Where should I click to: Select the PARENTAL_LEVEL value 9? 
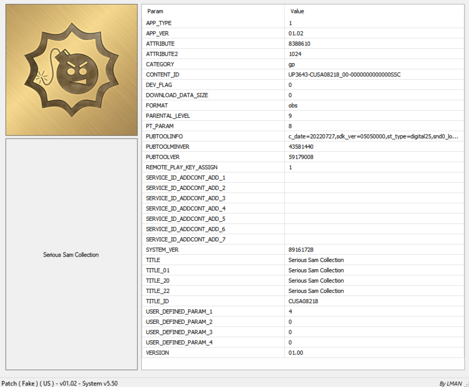290,116
